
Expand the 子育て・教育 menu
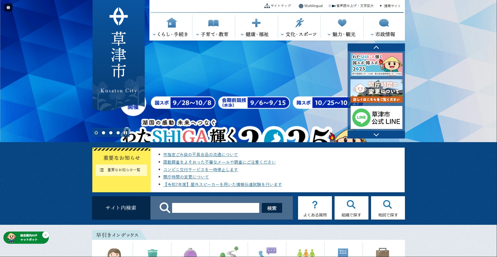pos(212,34)
